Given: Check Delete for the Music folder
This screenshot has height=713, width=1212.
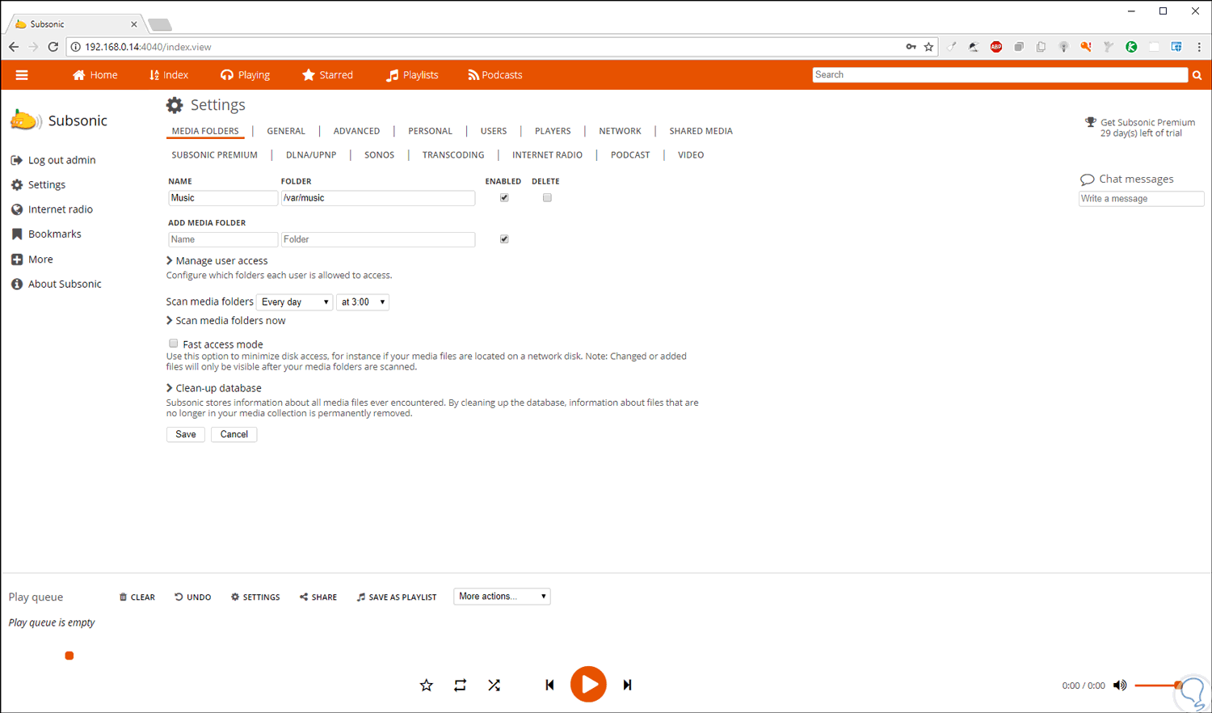Looking at the screenshot, I should click(x=547, y=198).
